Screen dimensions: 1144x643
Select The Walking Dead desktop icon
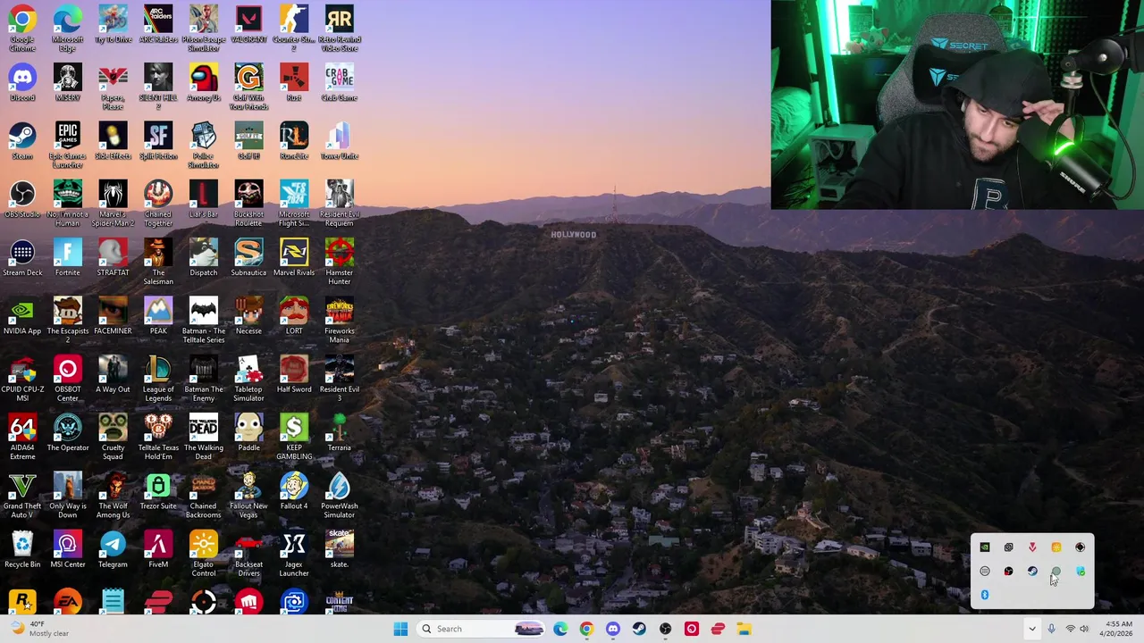pyautogui.click(x=203, y=437)
